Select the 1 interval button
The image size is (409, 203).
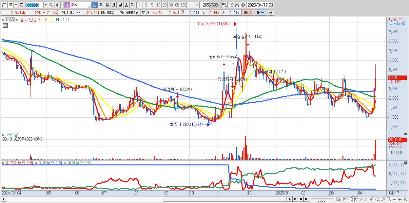pos(139,5)
